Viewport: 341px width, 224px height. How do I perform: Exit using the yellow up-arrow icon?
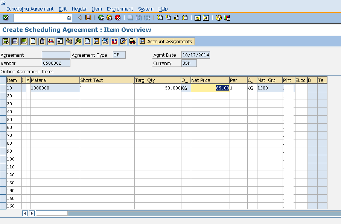click(110, 18)
